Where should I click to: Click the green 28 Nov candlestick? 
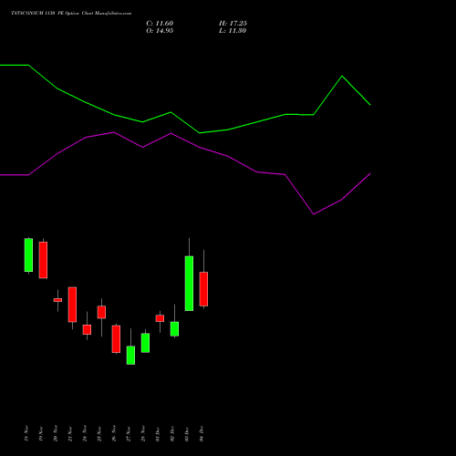click(145, 343)
